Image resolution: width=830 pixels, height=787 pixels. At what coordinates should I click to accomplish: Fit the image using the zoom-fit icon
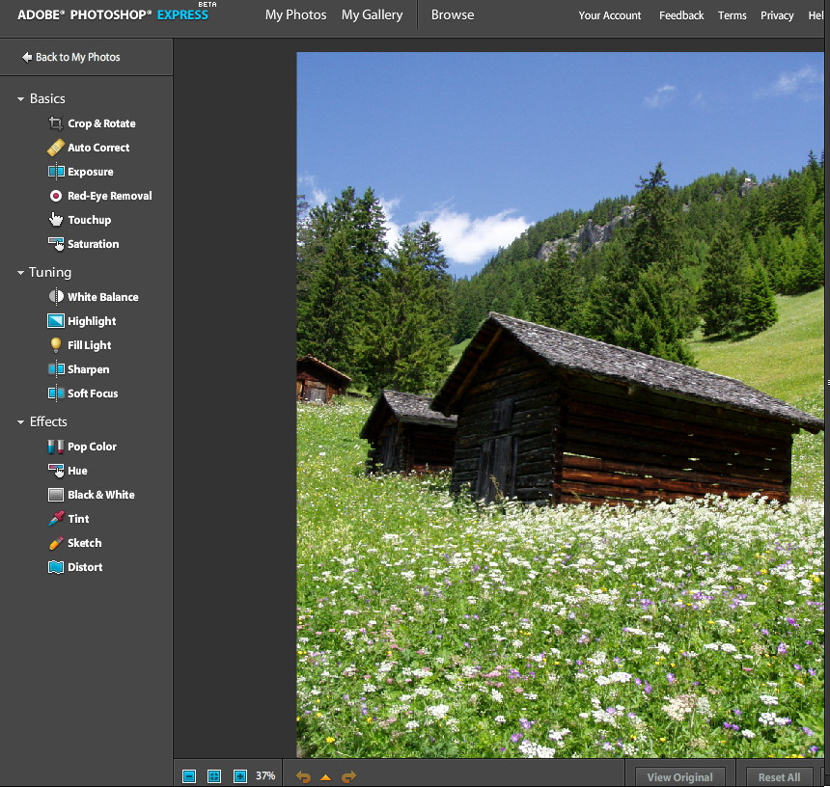coord(213,775)
